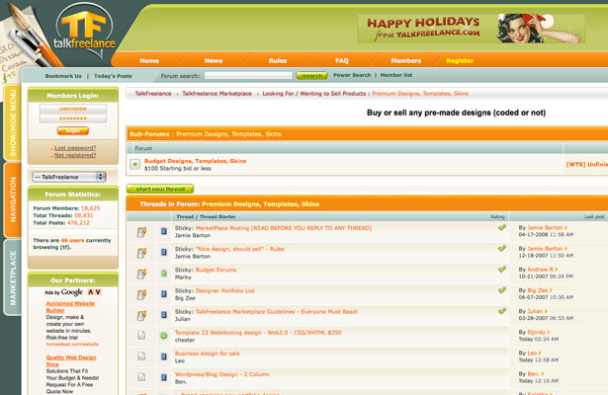Open the Member list link
The image size is (608, 395).
(x=396, y=75)
